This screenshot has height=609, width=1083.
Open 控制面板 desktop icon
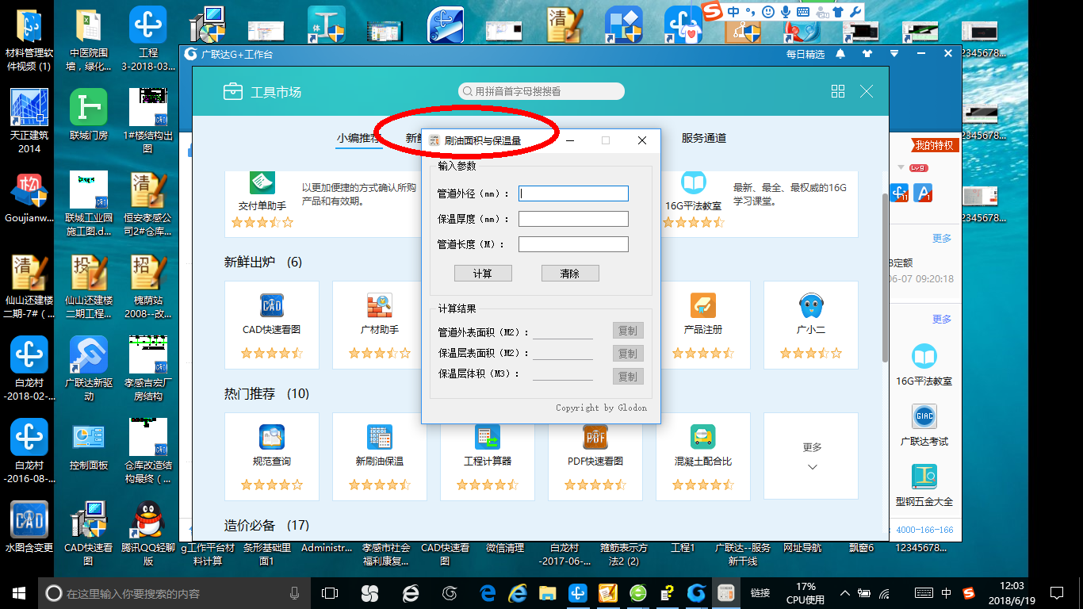(x=89, y=444)
